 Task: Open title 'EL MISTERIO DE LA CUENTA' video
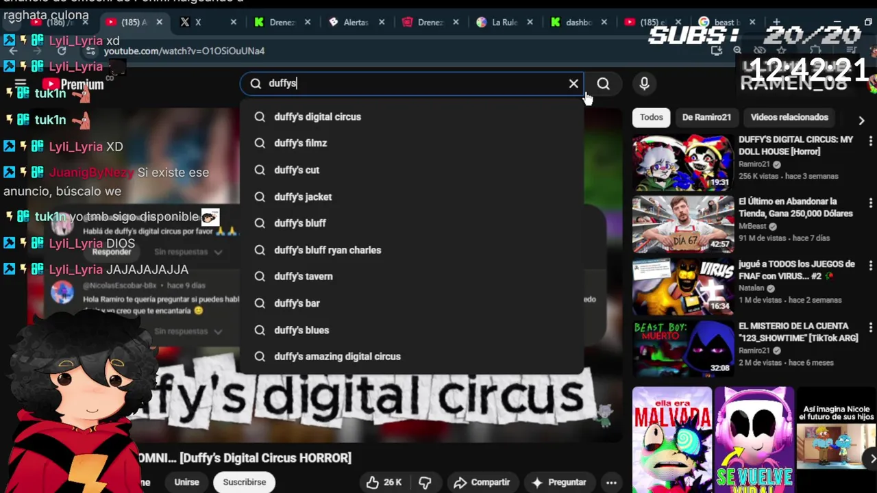797,332
